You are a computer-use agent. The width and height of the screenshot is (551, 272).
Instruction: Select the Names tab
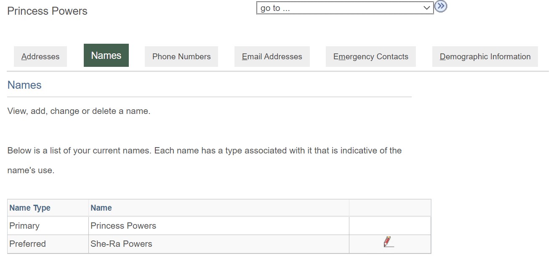106,55
